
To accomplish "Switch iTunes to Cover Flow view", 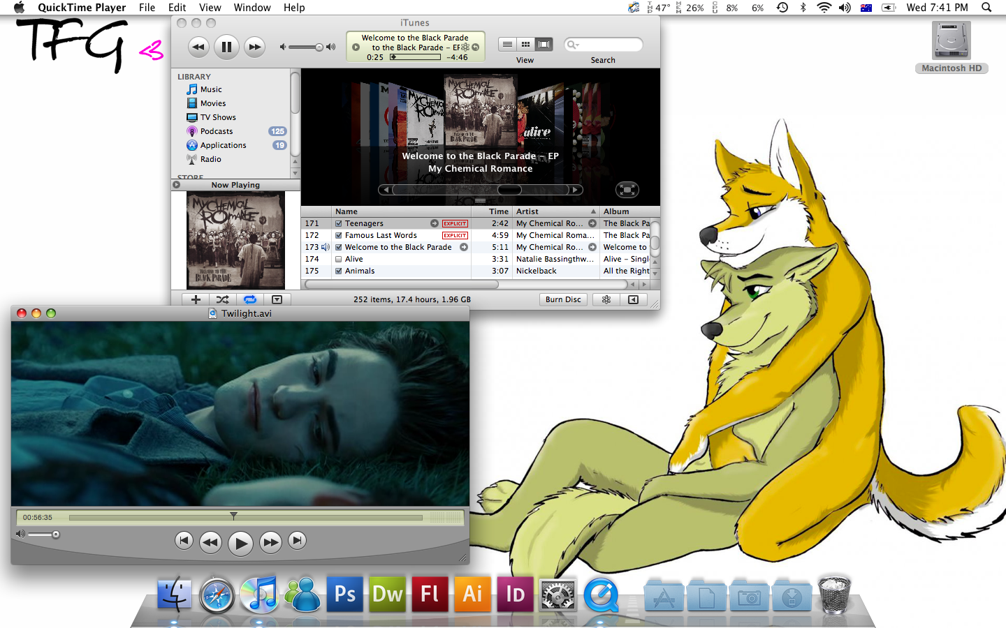I will click(x=544, y=45).
